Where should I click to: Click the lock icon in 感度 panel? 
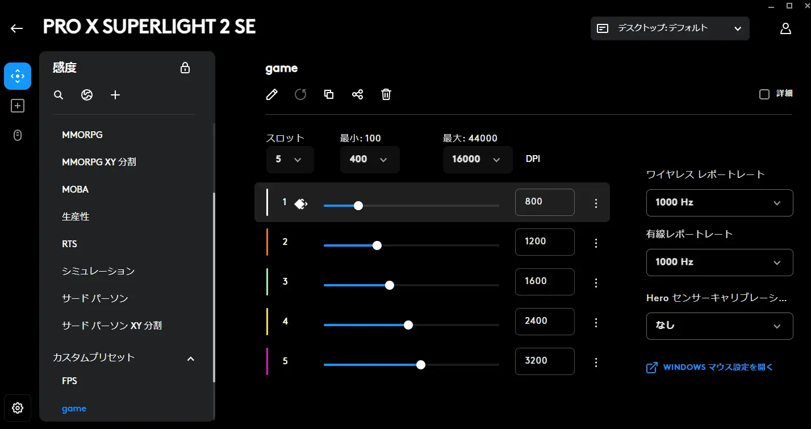pyautogui.click(x=185, y=68)
